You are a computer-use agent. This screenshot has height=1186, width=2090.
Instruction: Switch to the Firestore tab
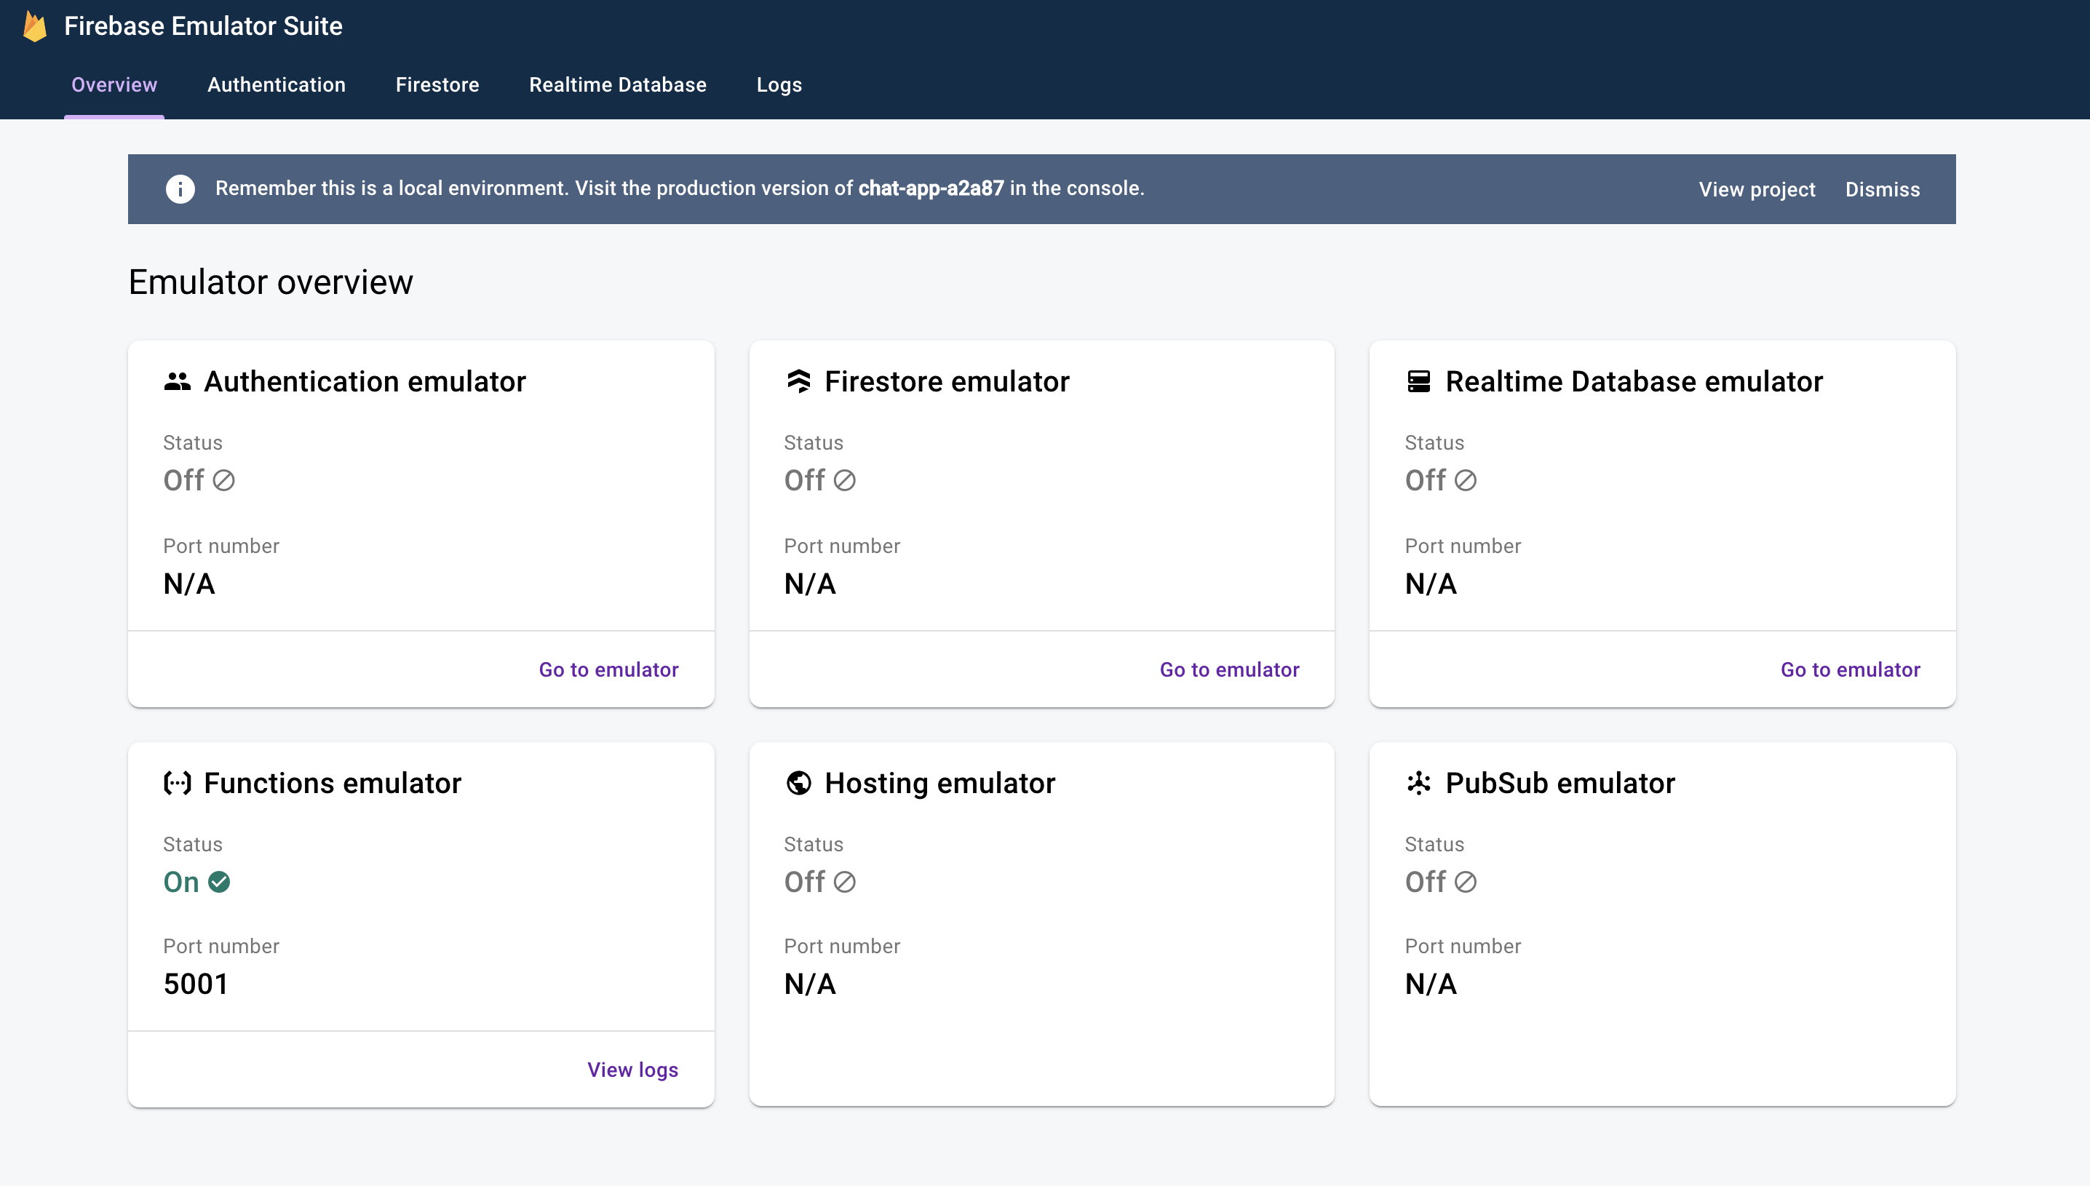(437, 84)
